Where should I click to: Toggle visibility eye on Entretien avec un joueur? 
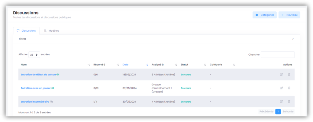53,88
